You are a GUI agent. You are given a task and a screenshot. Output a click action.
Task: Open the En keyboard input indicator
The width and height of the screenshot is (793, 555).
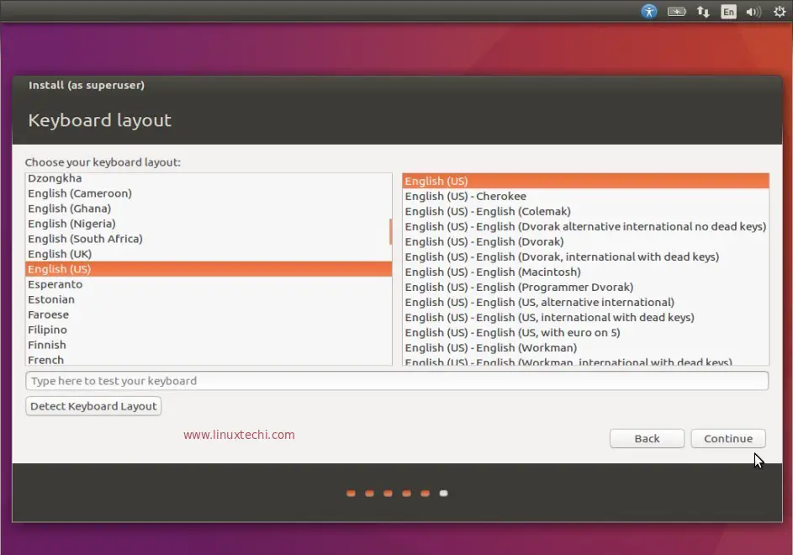coord(728,11)
